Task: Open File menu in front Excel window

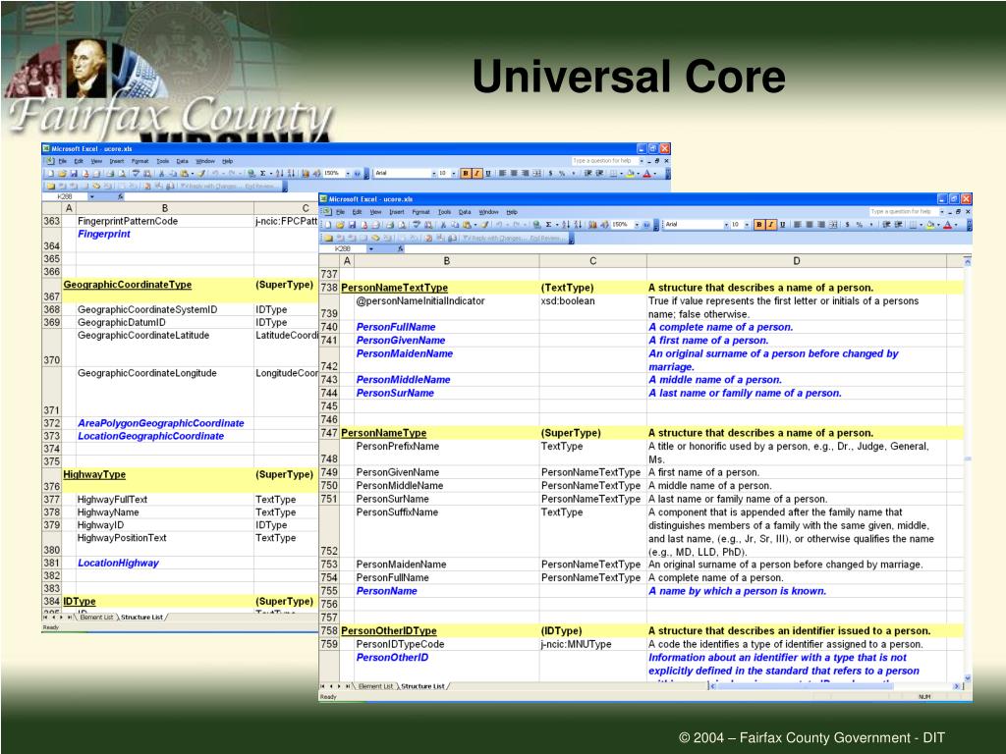Action: coord(340,212)
